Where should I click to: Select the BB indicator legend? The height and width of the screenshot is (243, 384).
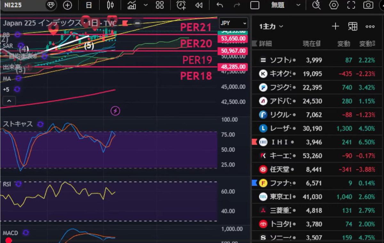tap(6, 34)
